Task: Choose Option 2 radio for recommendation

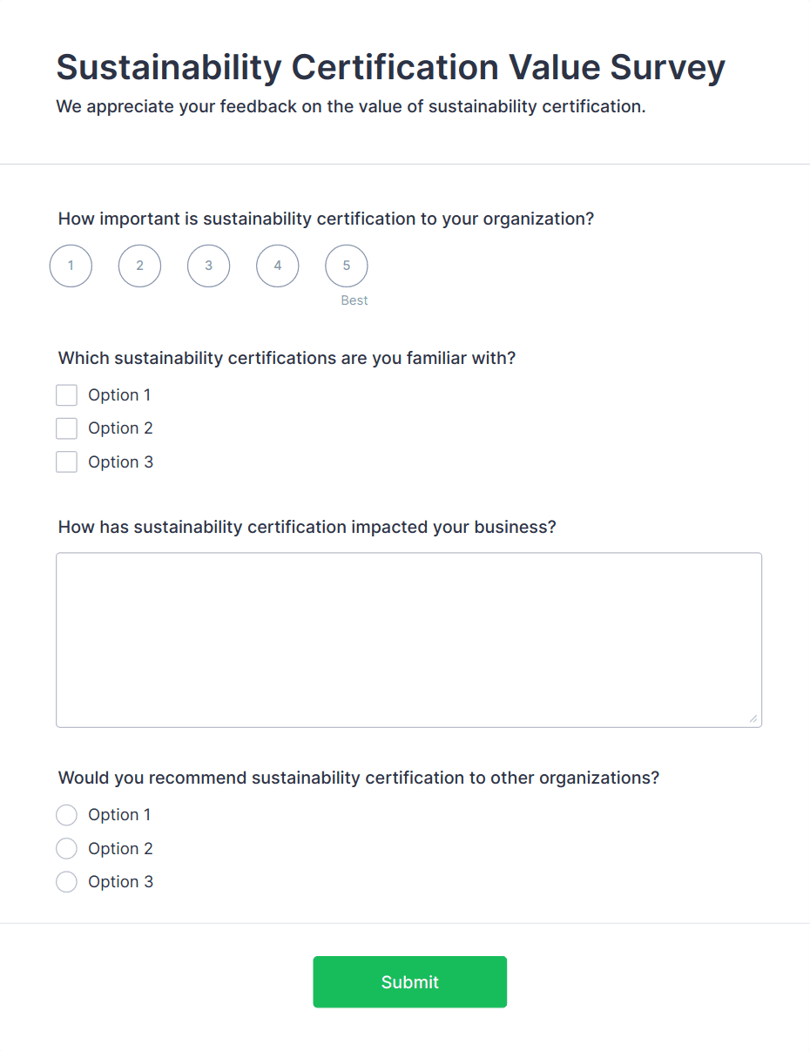Action: click(66, 848)
